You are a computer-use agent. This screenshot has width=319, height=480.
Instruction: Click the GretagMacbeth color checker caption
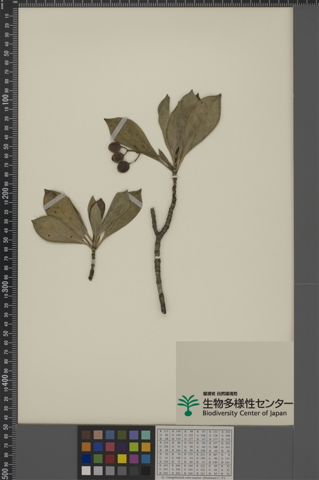(194, 478)
